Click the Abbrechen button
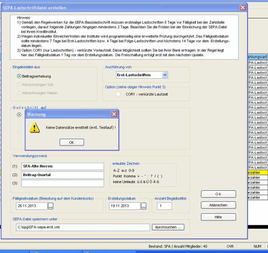The width and height of the screenshot is (268, 253). 218,205
